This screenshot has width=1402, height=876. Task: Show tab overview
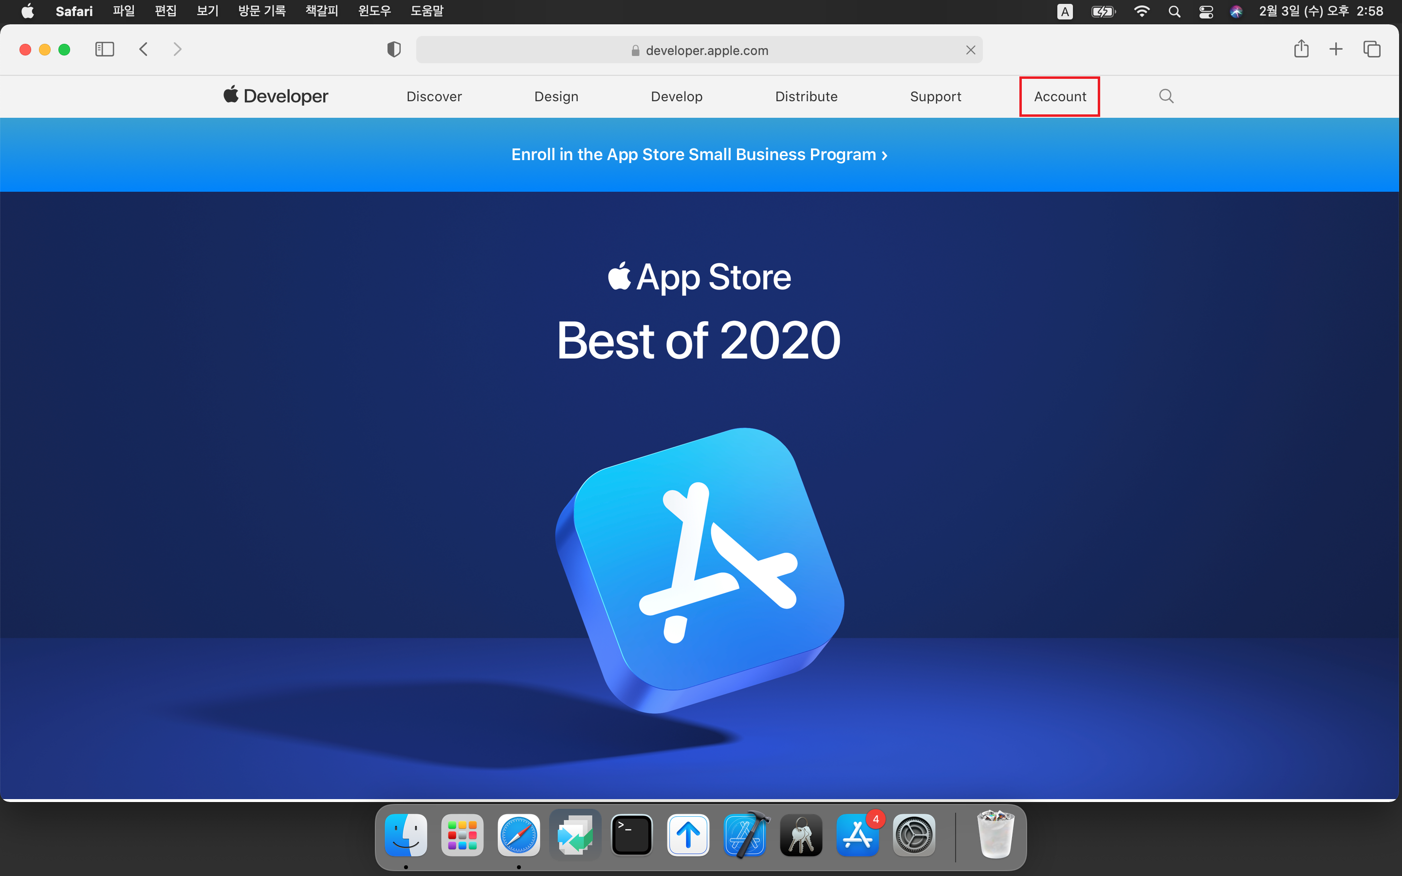pyautogui.click(x=1372, y=49)
